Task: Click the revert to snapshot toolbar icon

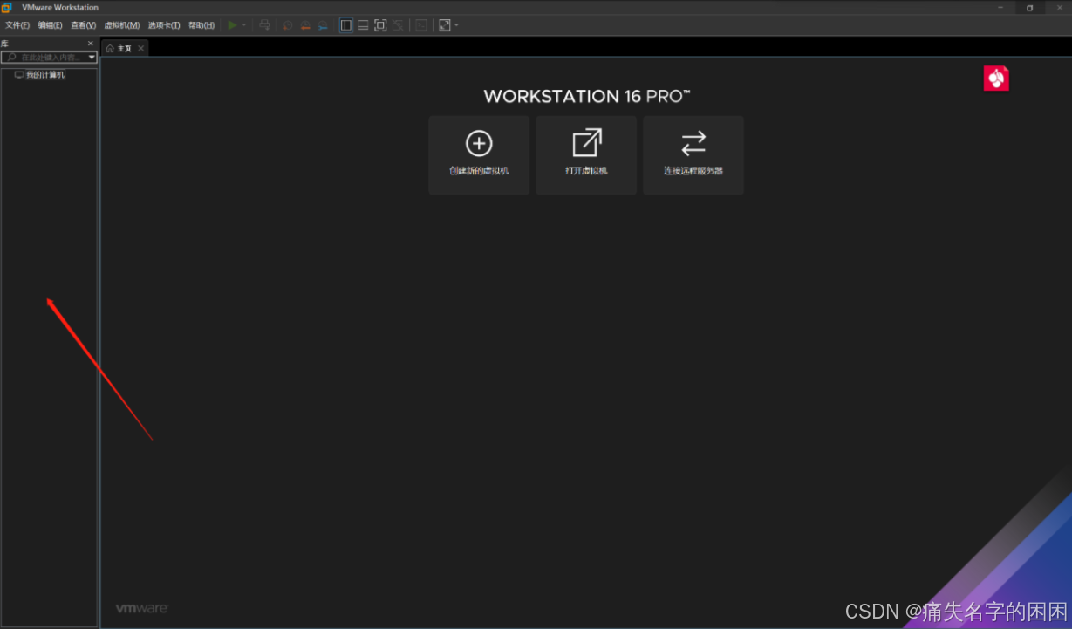Action: pyautogui.click(x=305, y=25)
